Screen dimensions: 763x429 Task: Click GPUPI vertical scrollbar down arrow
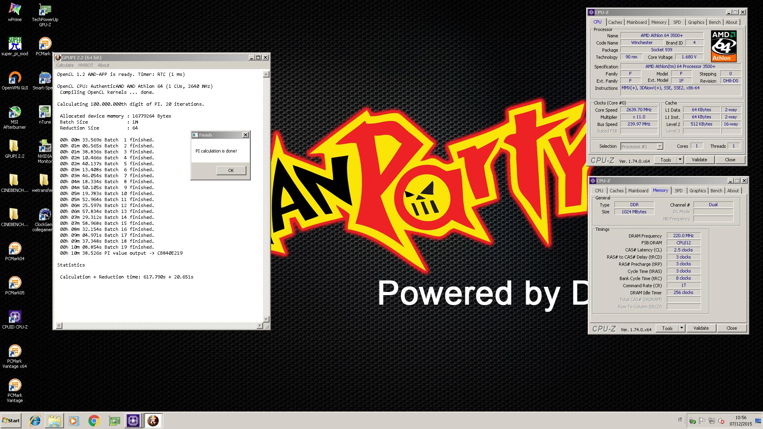pyautogui.click(x=266, y=319)
